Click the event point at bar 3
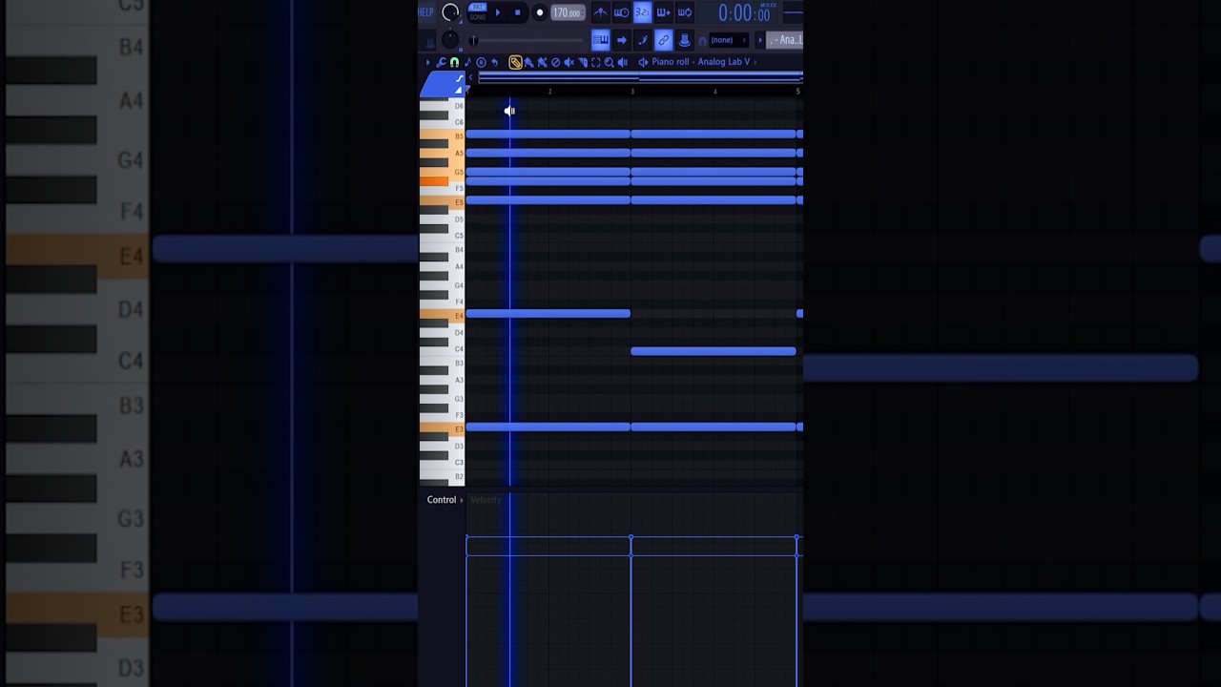Image resolution: width=1221 pixels, height=687 pixels. tap(631, 539)
